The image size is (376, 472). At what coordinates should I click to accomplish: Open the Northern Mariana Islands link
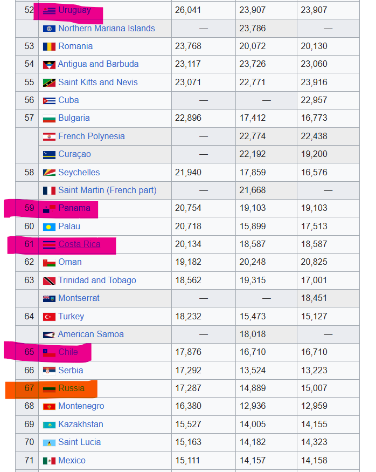[107, 28]
